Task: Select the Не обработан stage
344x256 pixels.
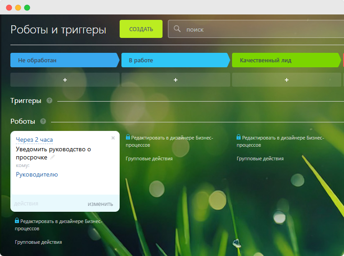Action: click(x=65, y=60)
